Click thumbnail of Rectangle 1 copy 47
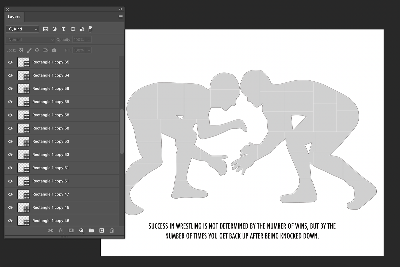The height and width of the screenshot is (267, 400). point(23,194)
